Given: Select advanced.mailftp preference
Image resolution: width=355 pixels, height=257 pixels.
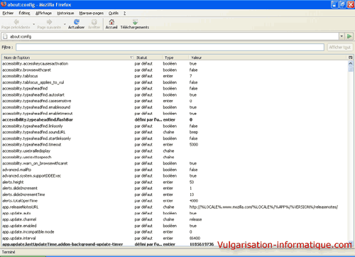Looking at the screenshot, I should [175, 170].
